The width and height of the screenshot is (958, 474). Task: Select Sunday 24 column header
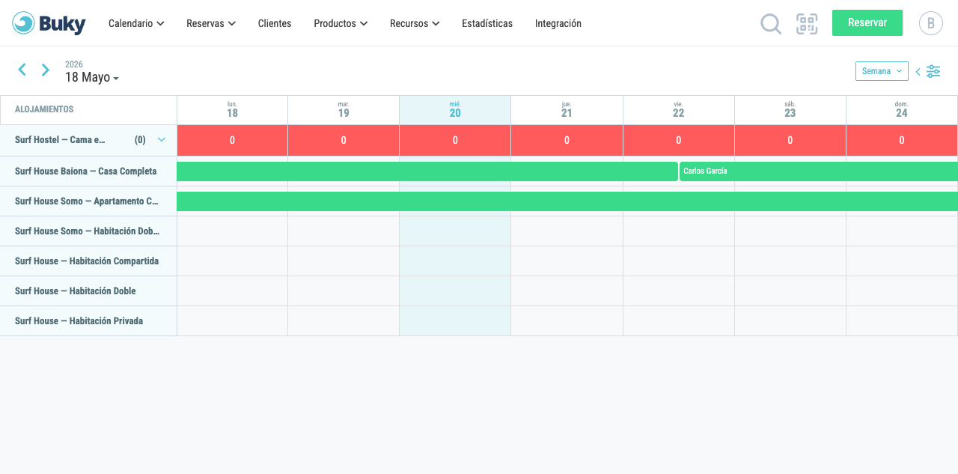(902, 110)
